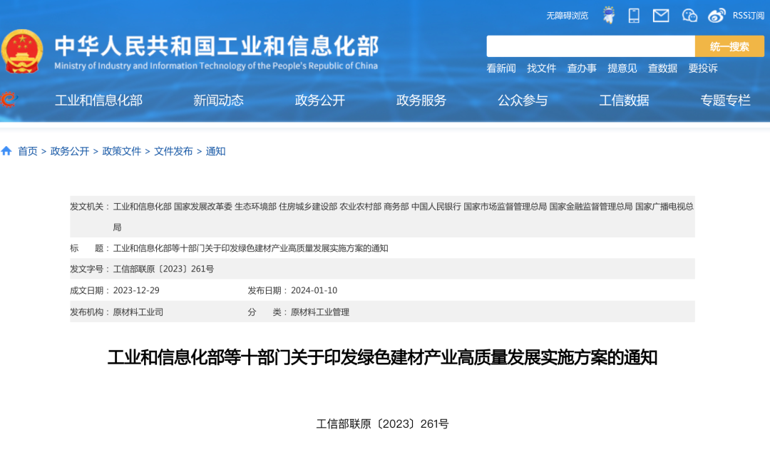770x452 pixels.
Task: Open the Weibo icon in header
Action: [x=717, y=16]
